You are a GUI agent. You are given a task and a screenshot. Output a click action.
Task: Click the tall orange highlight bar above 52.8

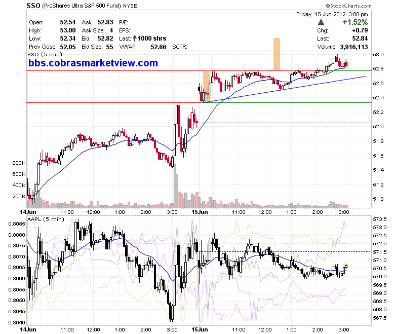click(276, 54)
